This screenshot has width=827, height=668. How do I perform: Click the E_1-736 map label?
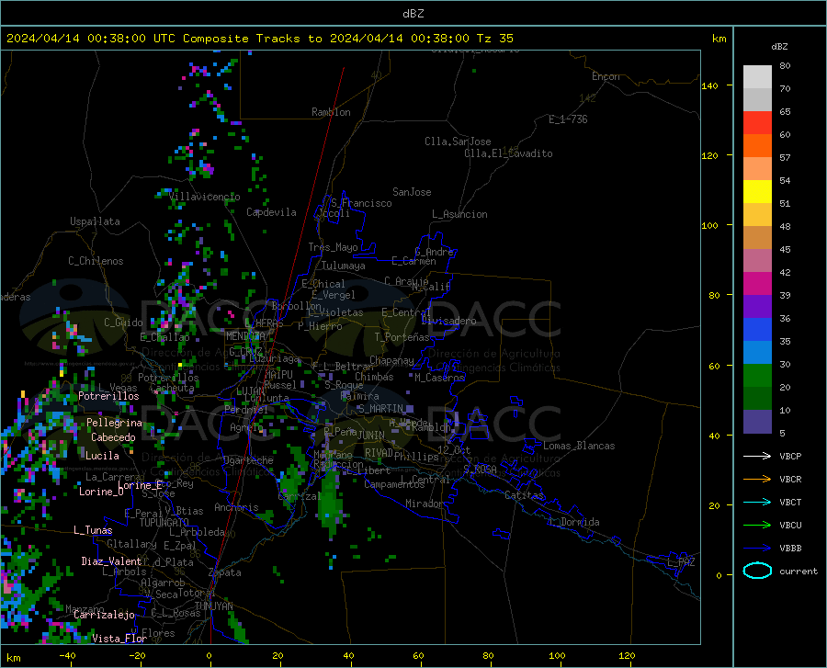(x=568, y=119)
